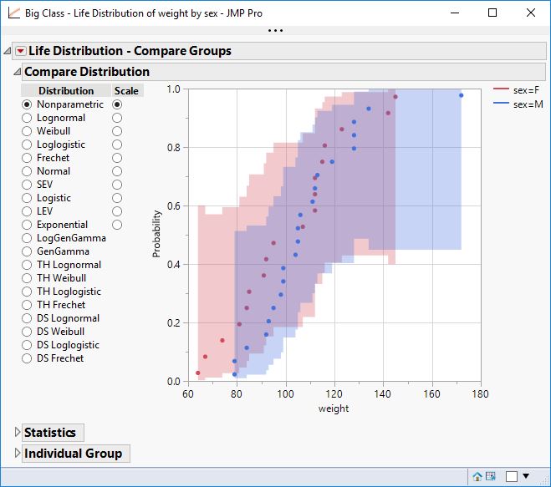The height and width of the screenshot is (487, 551).
Task: Pick the LEV distribution radio button
Action: point(27,211)
